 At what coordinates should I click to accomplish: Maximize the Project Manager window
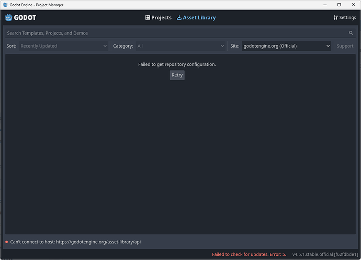pyautogui.click(x=339, y=5)
